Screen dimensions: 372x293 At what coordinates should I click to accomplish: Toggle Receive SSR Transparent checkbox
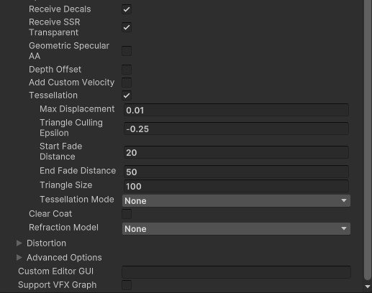click(127, 27)
